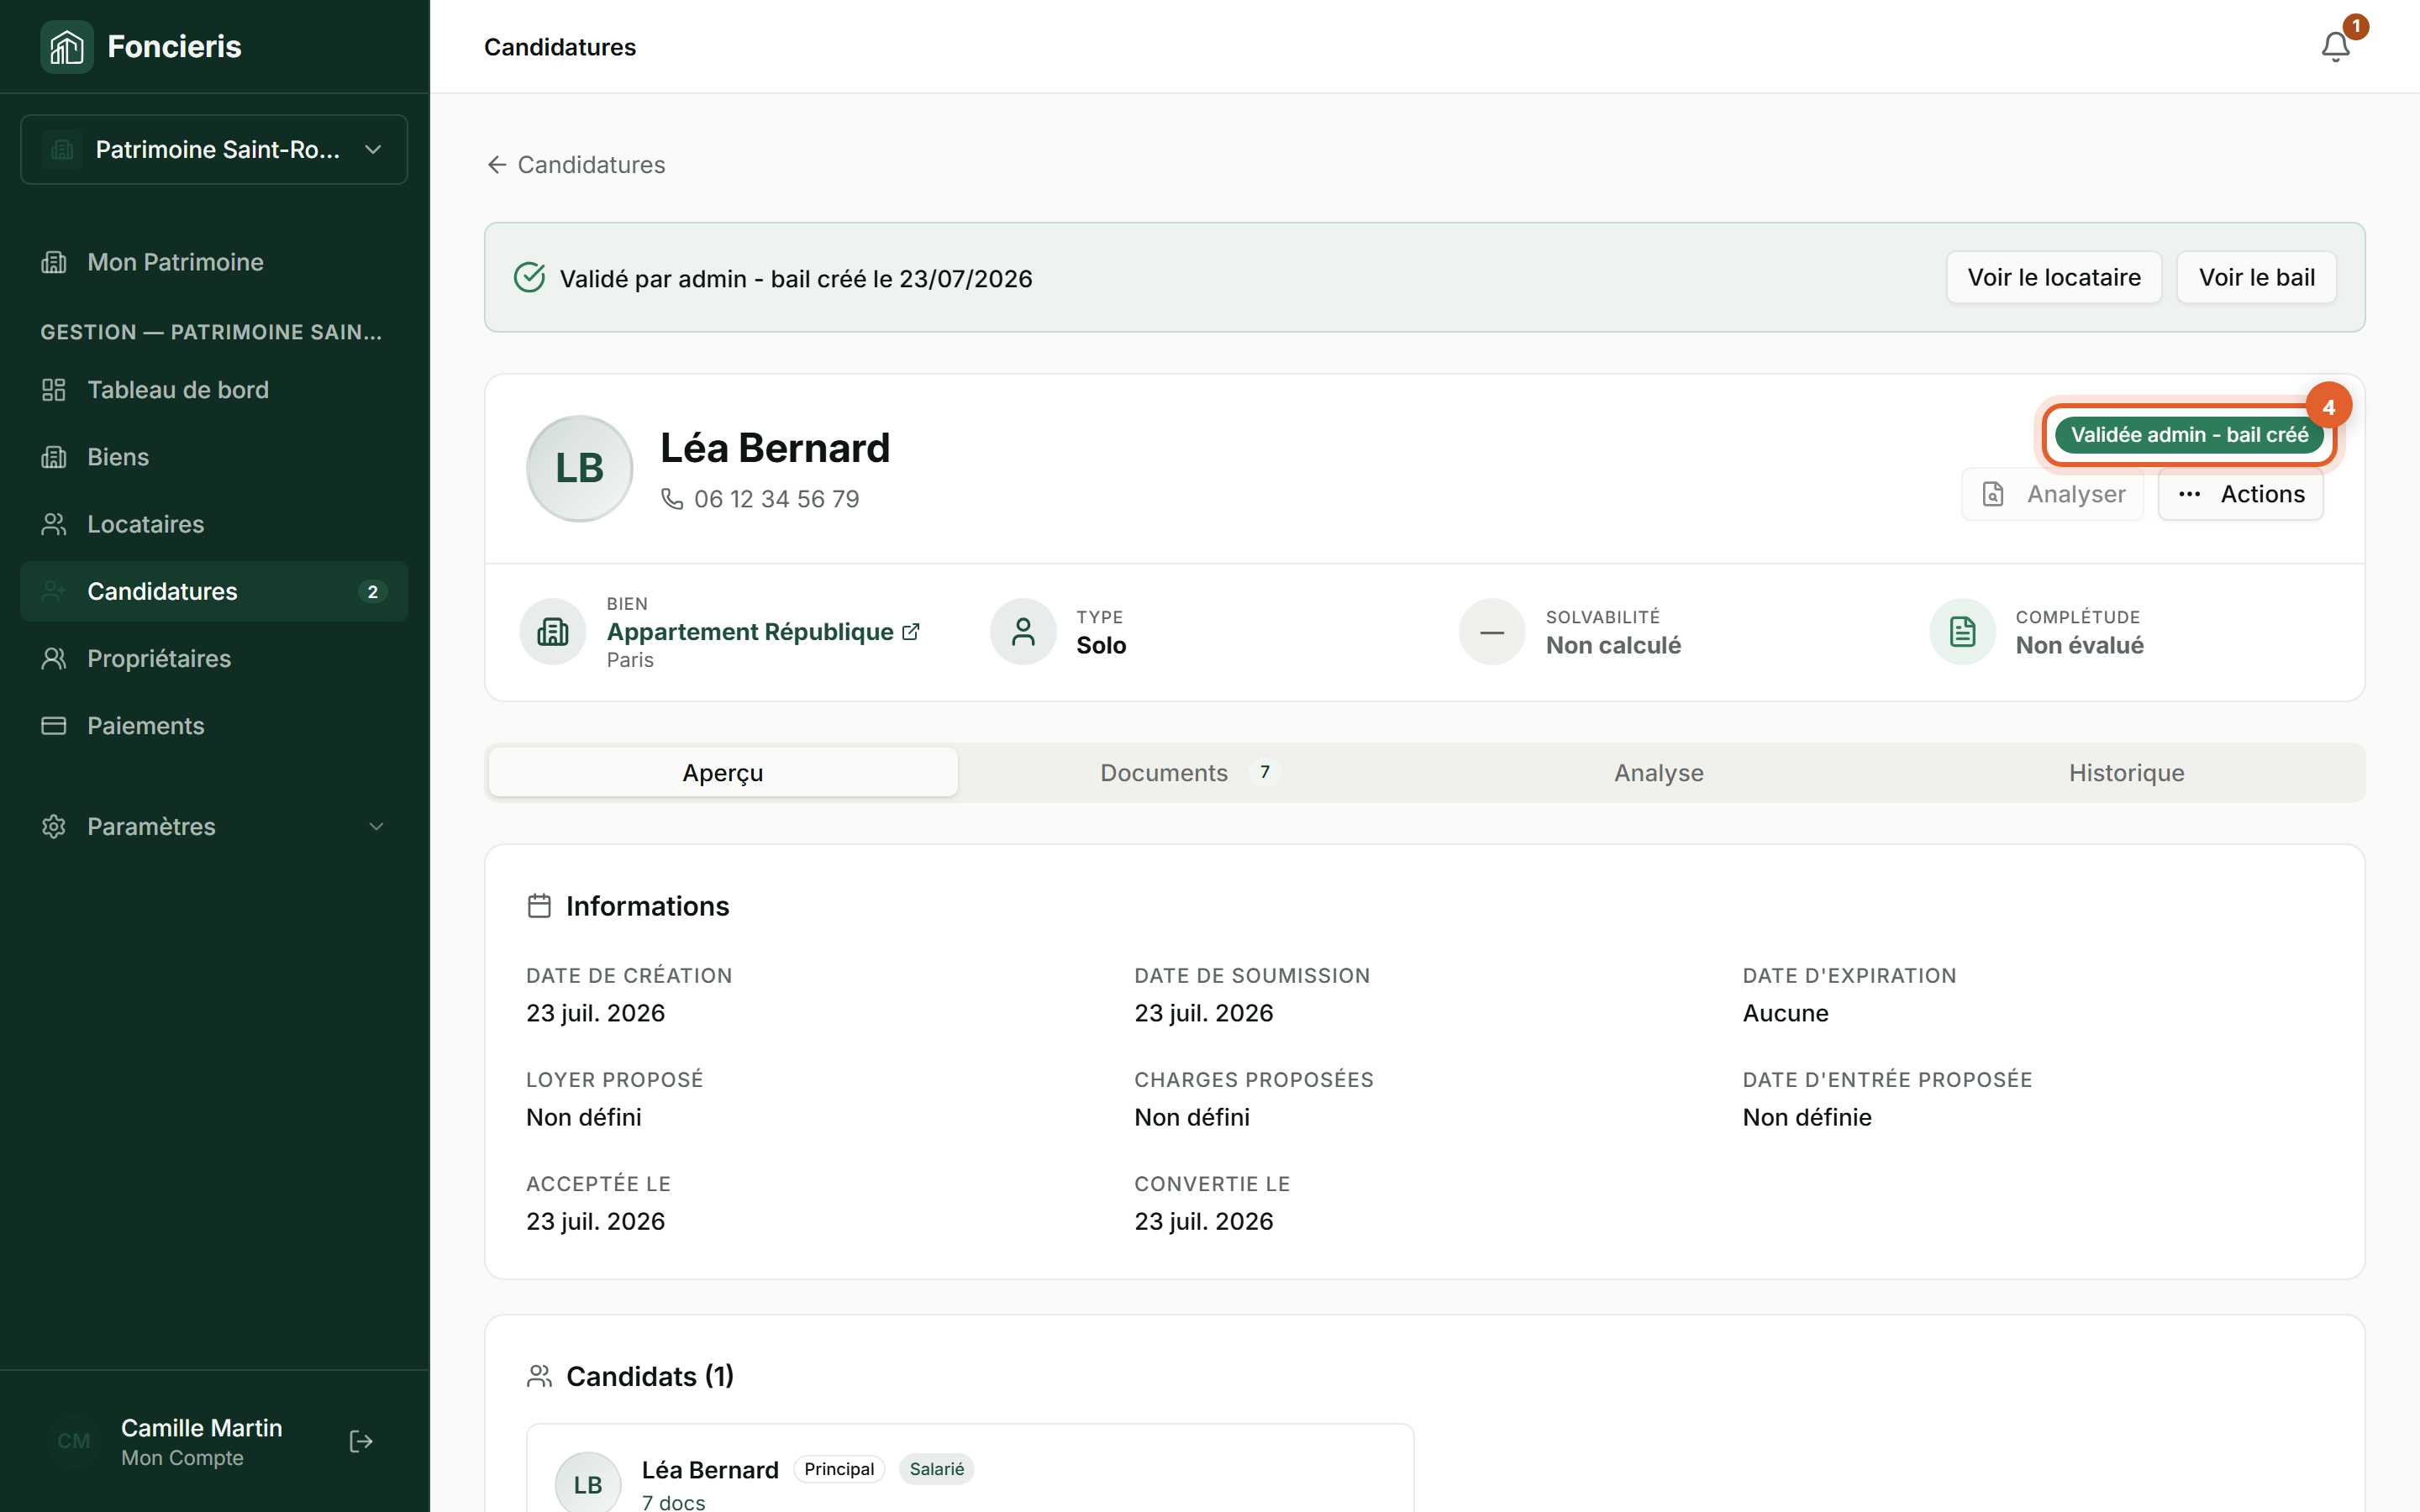Click the phone icon beside 06 12 34 56 79
Viewport: 2420px width, 1512px height.
pyautogui.click(x=672, y=498)
